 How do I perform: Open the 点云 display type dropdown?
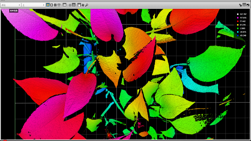click(x=11, y=5)
